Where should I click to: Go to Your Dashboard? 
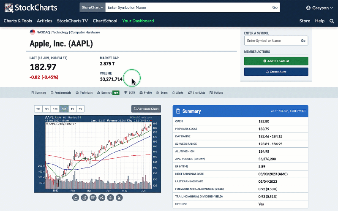[138, 21]
